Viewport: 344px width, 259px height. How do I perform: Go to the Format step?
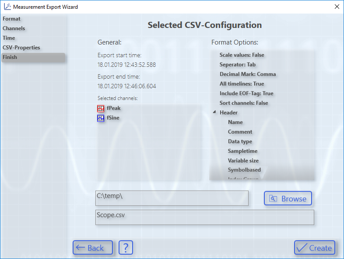(11, 19)
